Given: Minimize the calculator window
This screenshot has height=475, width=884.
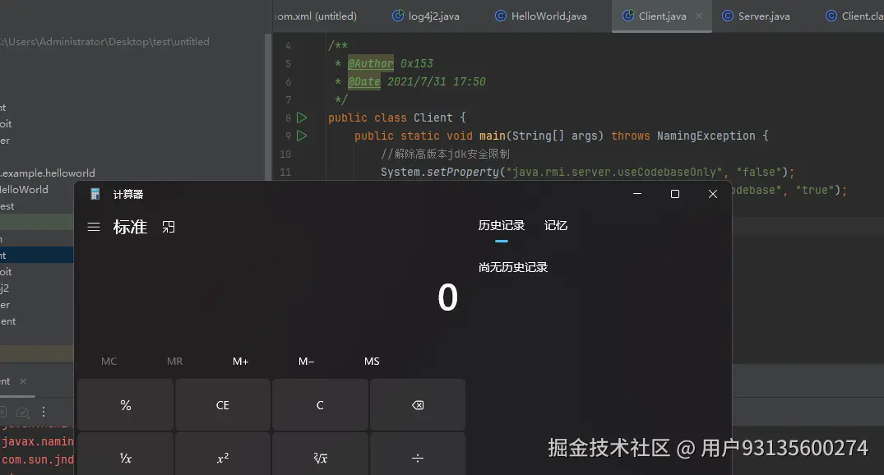Looking at the screenshot, I should pos(637,194).
